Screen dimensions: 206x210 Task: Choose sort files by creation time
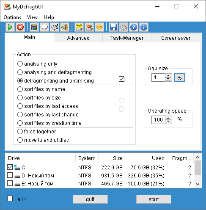(49, 123)
